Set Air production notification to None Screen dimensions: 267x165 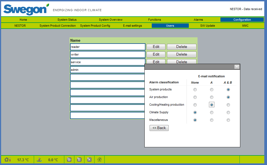pos(195,97)
